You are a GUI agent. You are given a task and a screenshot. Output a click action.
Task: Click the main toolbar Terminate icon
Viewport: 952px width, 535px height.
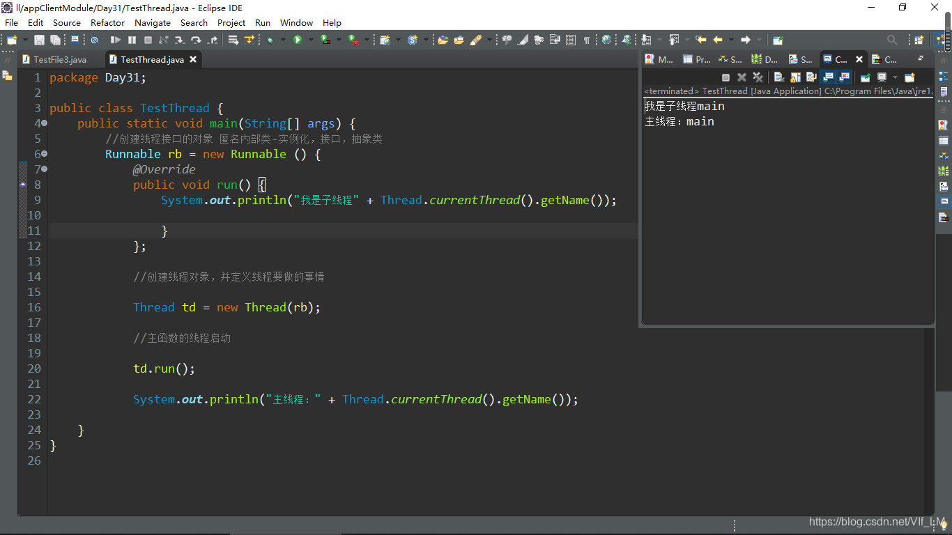(x=148, y=40)
